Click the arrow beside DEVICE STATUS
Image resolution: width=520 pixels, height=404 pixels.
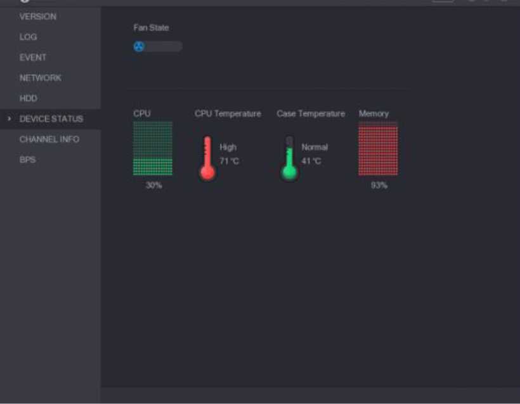pos(10,119)
